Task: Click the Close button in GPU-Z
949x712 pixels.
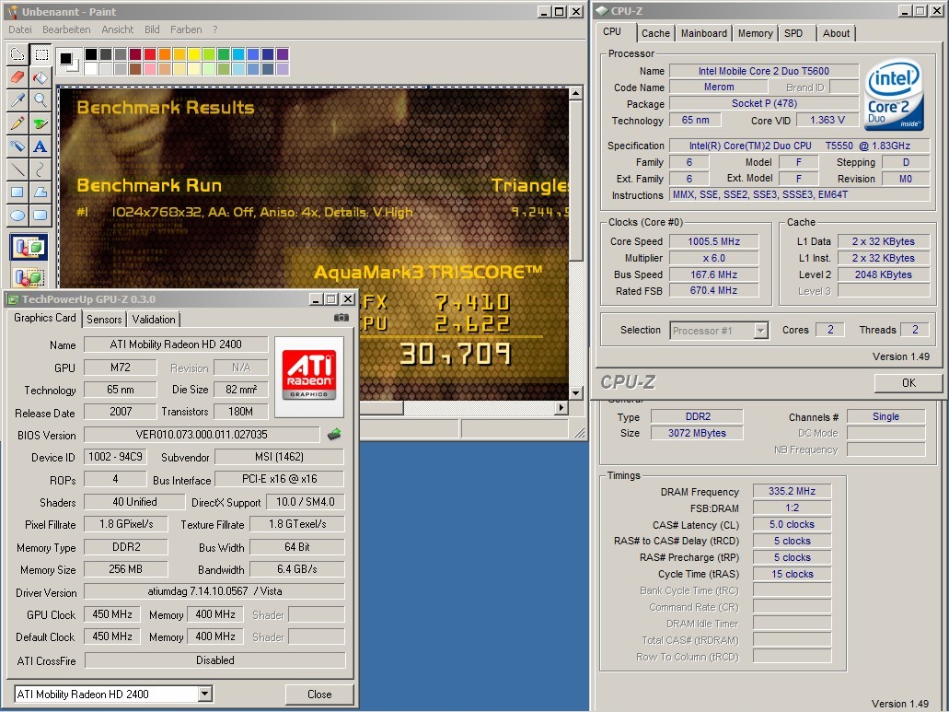Action: [319, 694]
